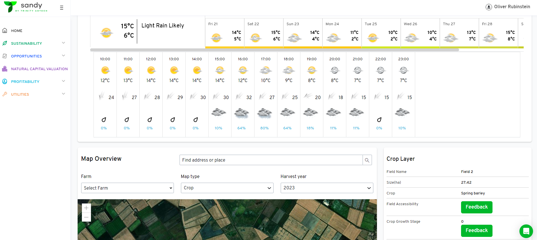Click the Utilities wrench icon
The height and width of the screenshot is (240, 537).
(x=5, y=94)
